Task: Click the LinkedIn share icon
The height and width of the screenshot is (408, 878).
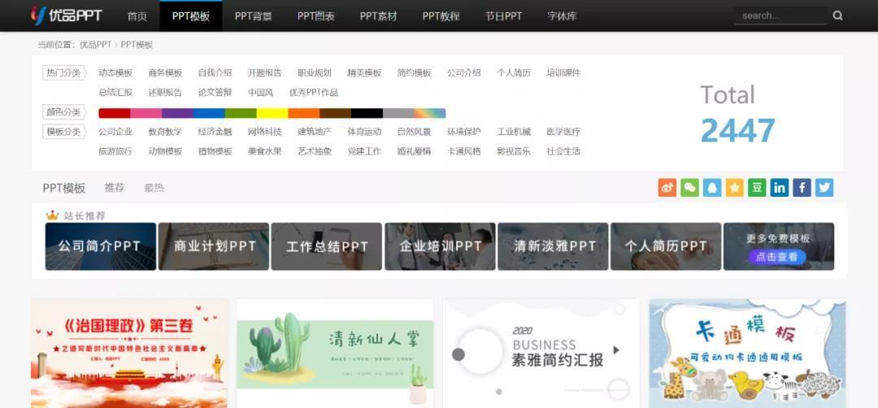Action: [780, 188]
